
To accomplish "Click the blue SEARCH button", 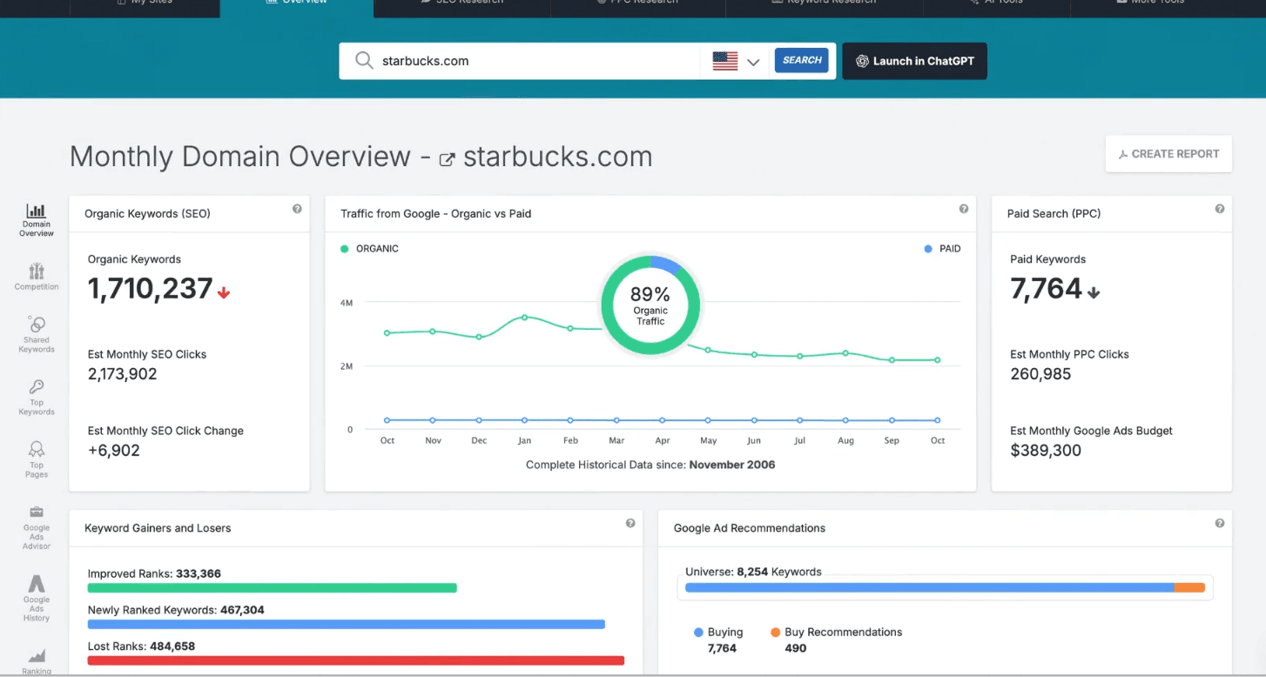I will click(801, 61).
